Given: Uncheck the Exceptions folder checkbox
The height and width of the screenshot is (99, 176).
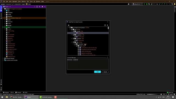Looking at the screenshot, I should click(73, 35).
